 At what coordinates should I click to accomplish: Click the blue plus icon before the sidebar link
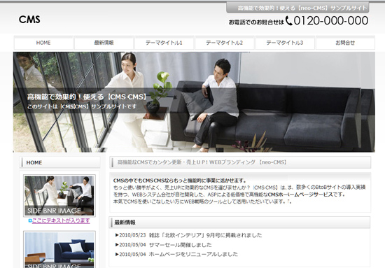click(30, 220)
